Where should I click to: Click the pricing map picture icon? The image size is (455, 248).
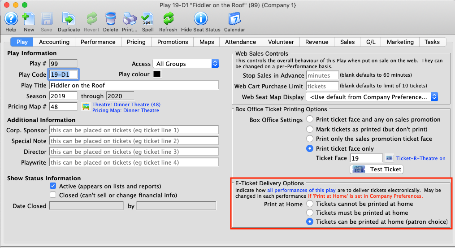coord(86,107)
